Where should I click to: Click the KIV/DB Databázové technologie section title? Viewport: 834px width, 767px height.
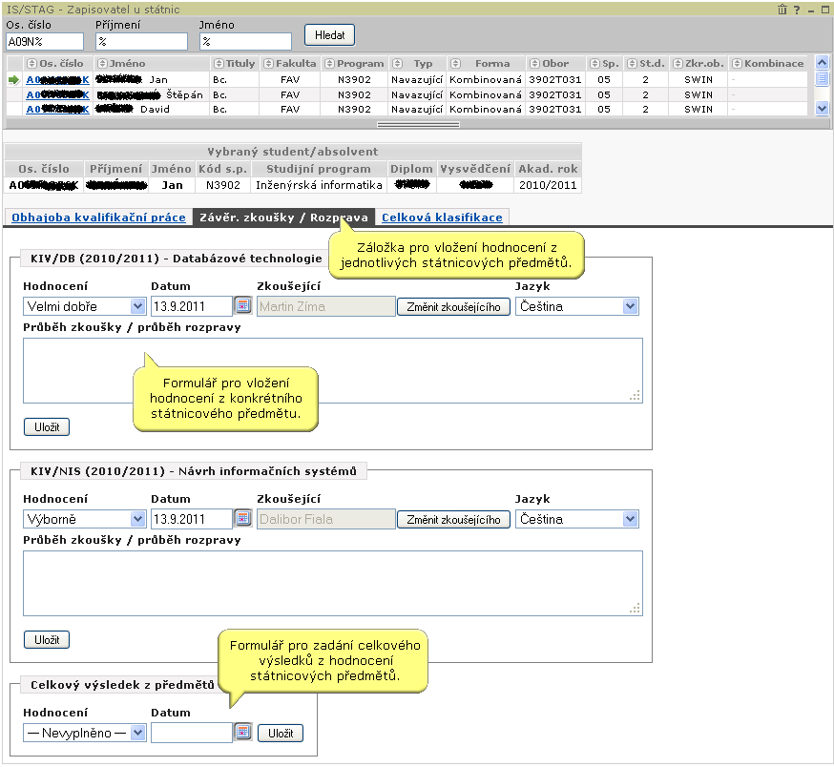pos(176,259)
